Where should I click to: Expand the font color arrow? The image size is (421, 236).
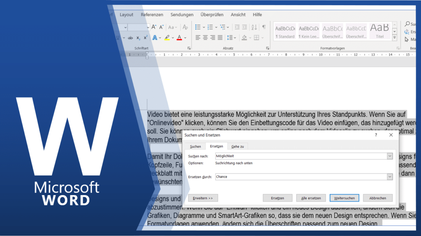pyautogui.click(x=185, y=38)
